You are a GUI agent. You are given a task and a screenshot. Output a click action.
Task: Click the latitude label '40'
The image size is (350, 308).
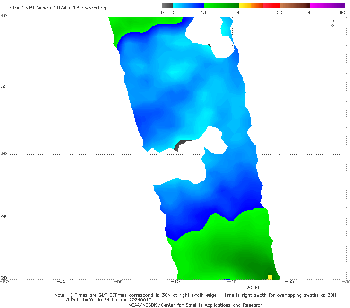click(4, 16)
